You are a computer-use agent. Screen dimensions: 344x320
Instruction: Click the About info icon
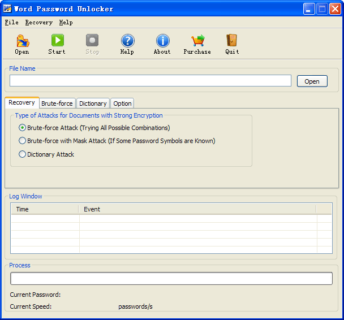coord(162,41)
